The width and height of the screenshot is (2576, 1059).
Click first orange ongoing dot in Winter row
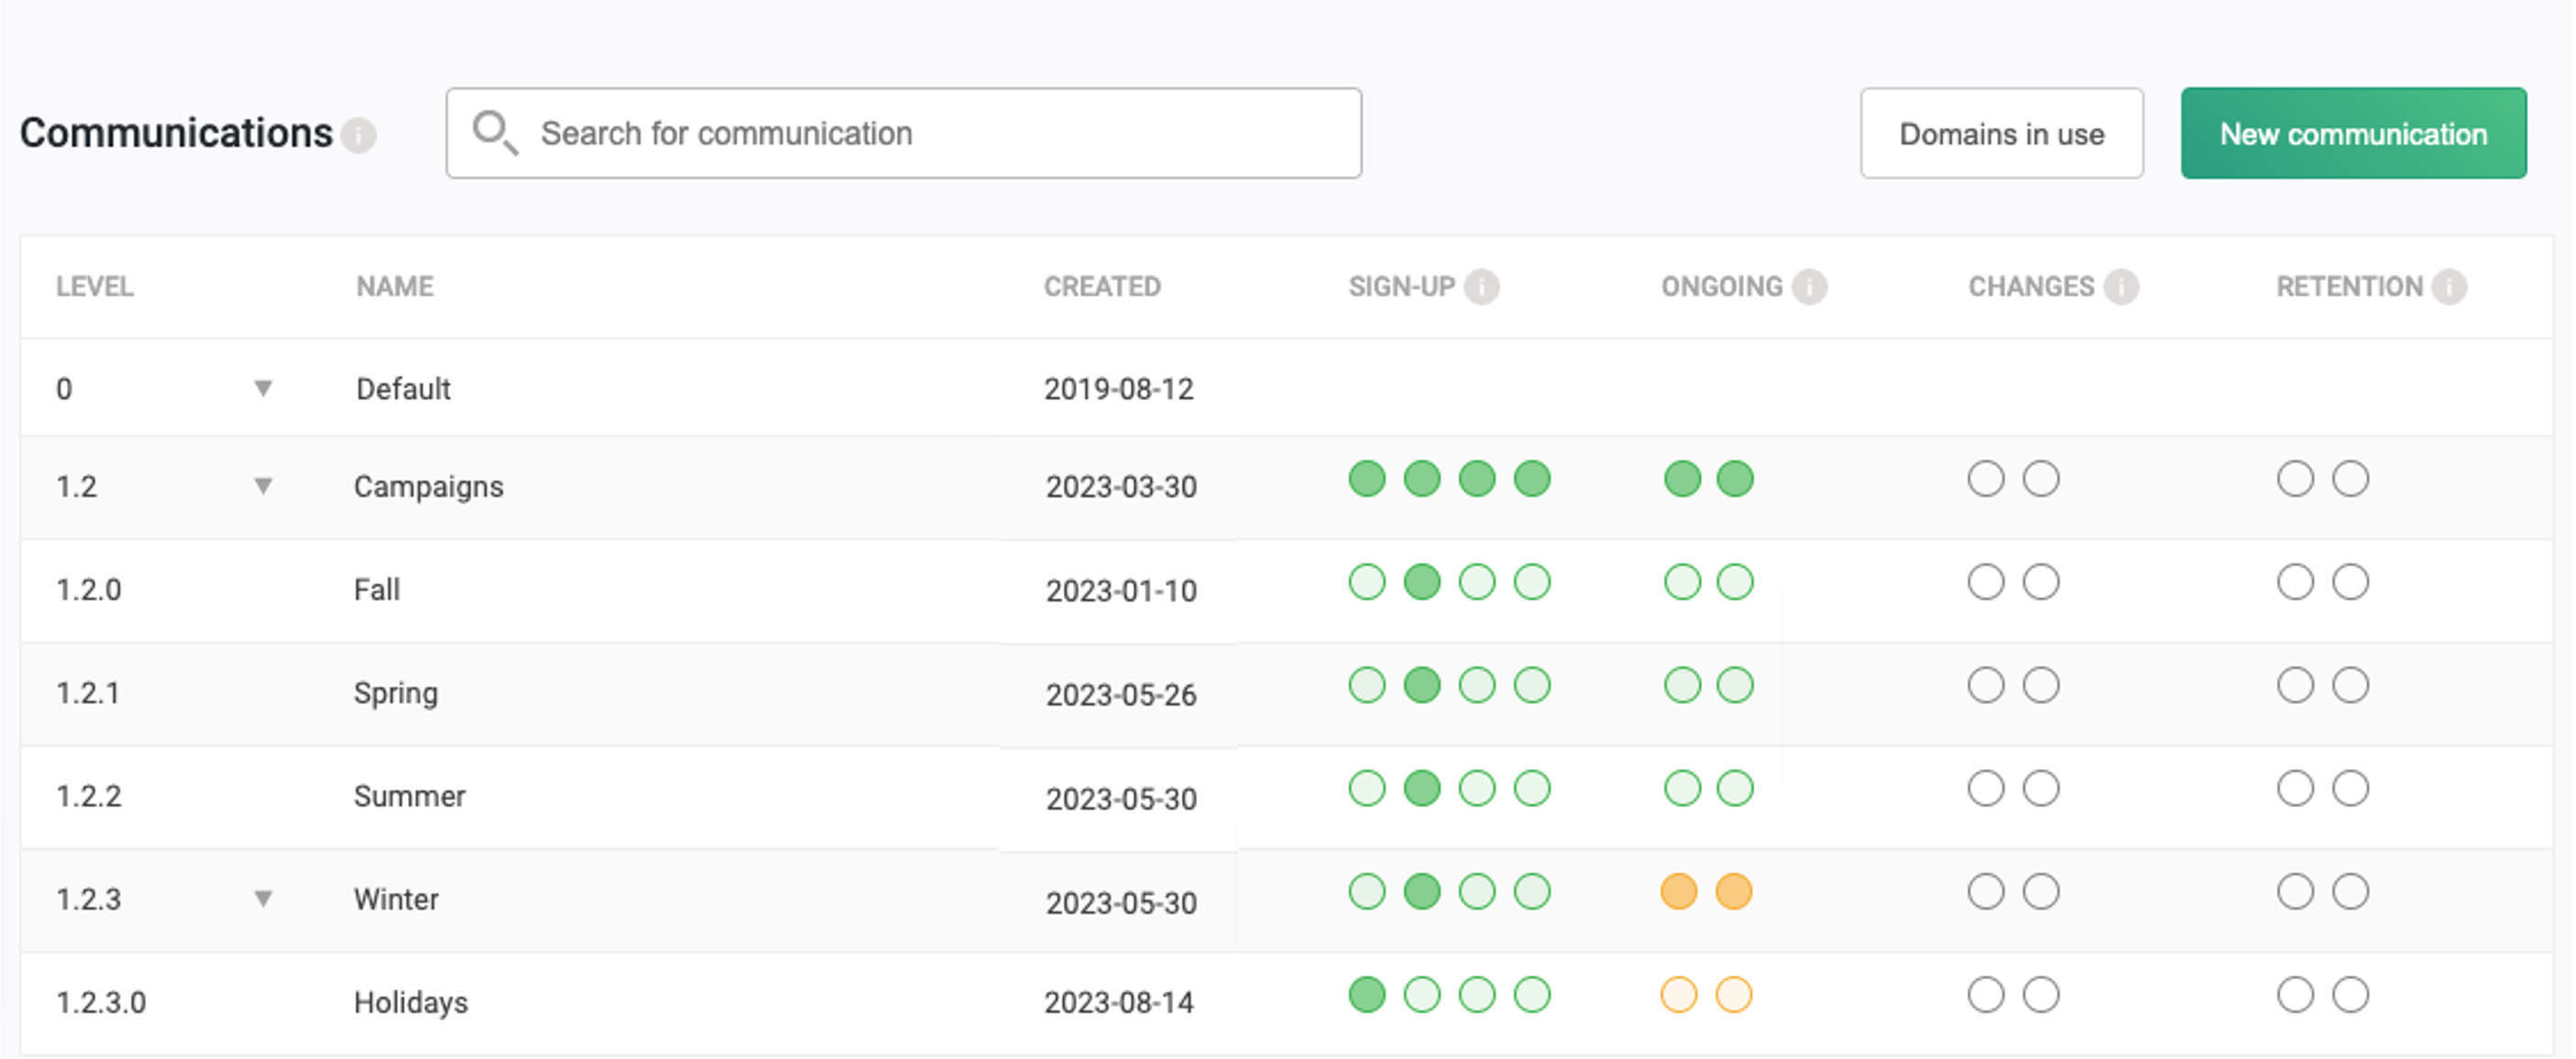1678,892
